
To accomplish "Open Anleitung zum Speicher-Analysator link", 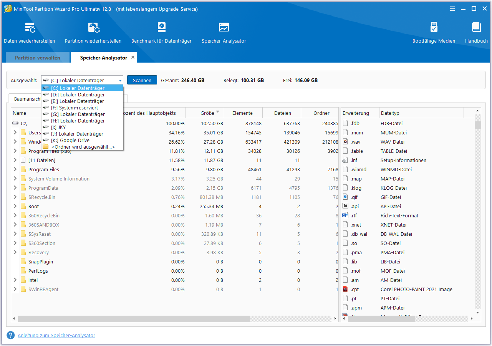I will (x=56, y=335).
